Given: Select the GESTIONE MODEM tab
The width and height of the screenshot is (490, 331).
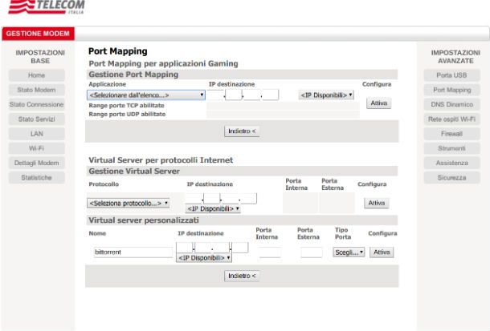Looking at the screenshot, I should [38, 34].
